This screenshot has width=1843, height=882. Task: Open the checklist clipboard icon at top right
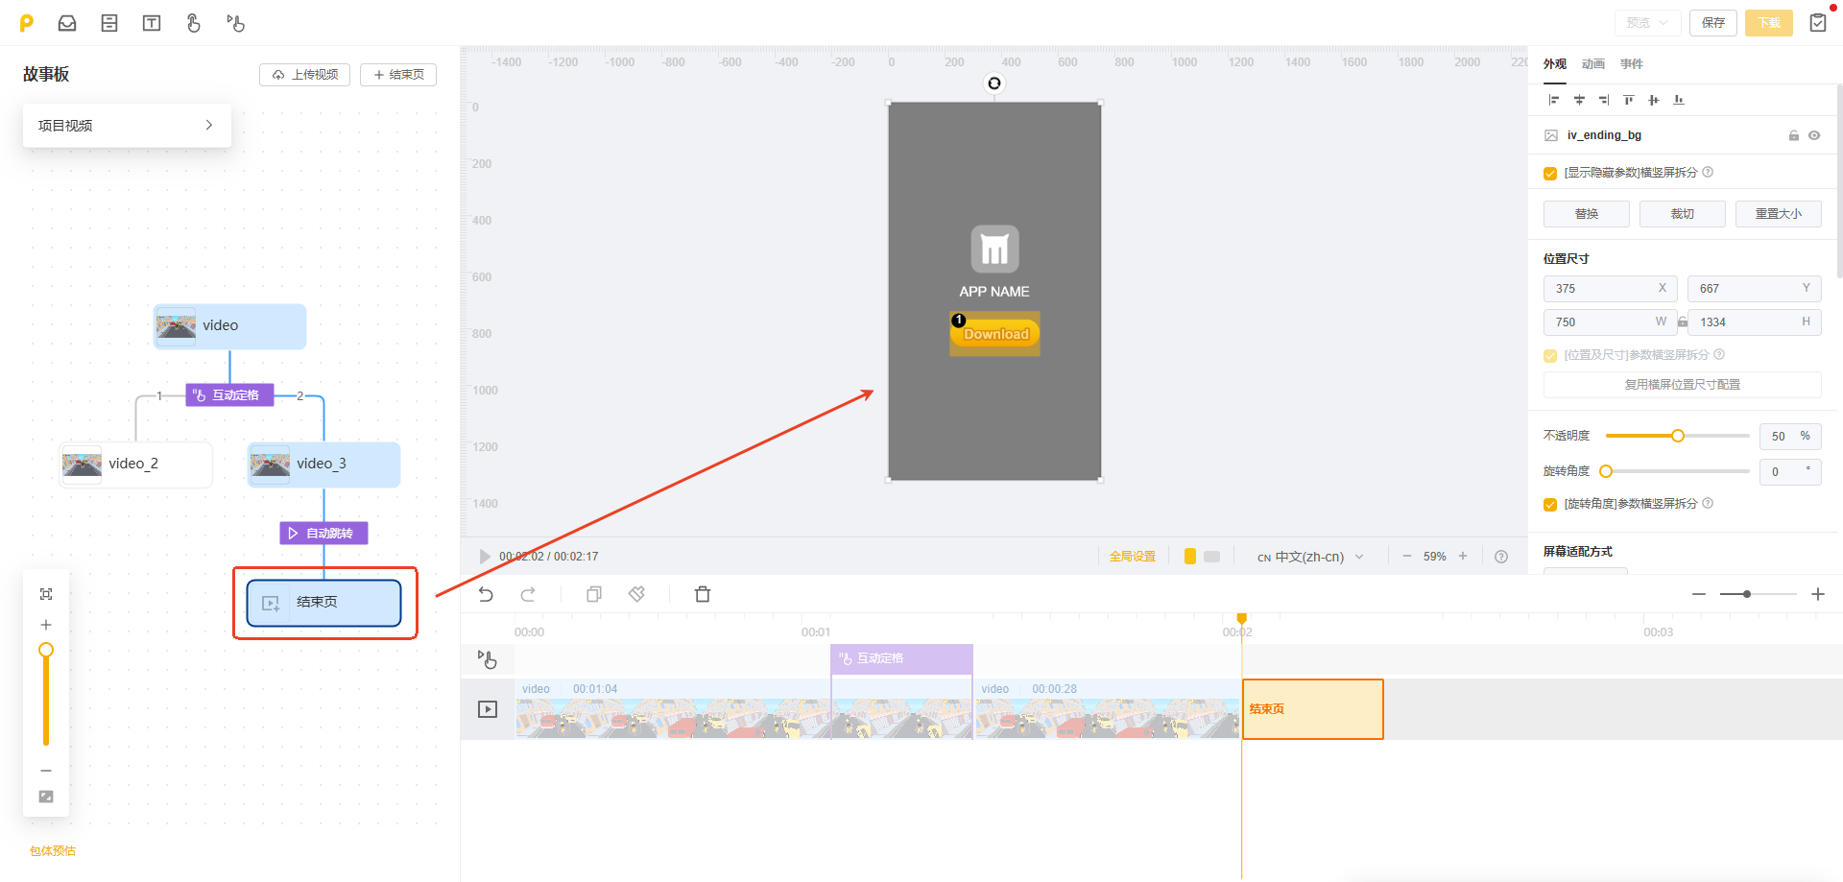[x=1818, y=22]
